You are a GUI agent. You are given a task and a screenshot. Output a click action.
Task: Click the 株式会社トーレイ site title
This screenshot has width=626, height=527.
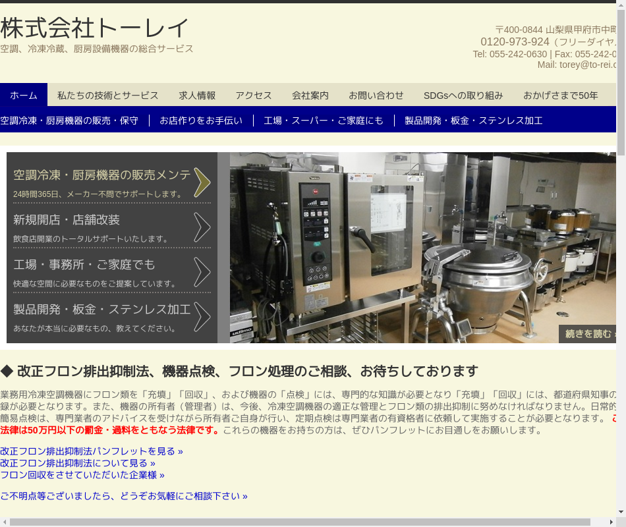click(x=95, y=28)
